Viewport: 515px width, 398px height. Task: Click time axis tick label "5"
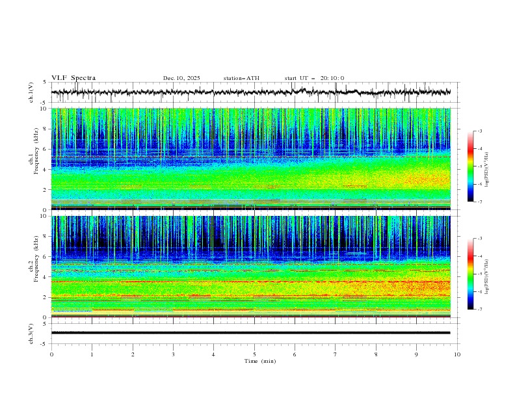pyautogui.click(x=254, y=354)
